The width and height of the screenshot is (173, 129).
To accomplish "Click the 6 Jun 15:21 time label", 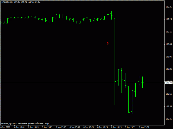I will [89, 127].
